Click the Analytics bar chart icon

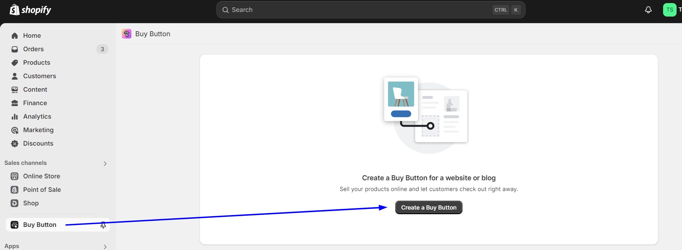coord(15,116)
